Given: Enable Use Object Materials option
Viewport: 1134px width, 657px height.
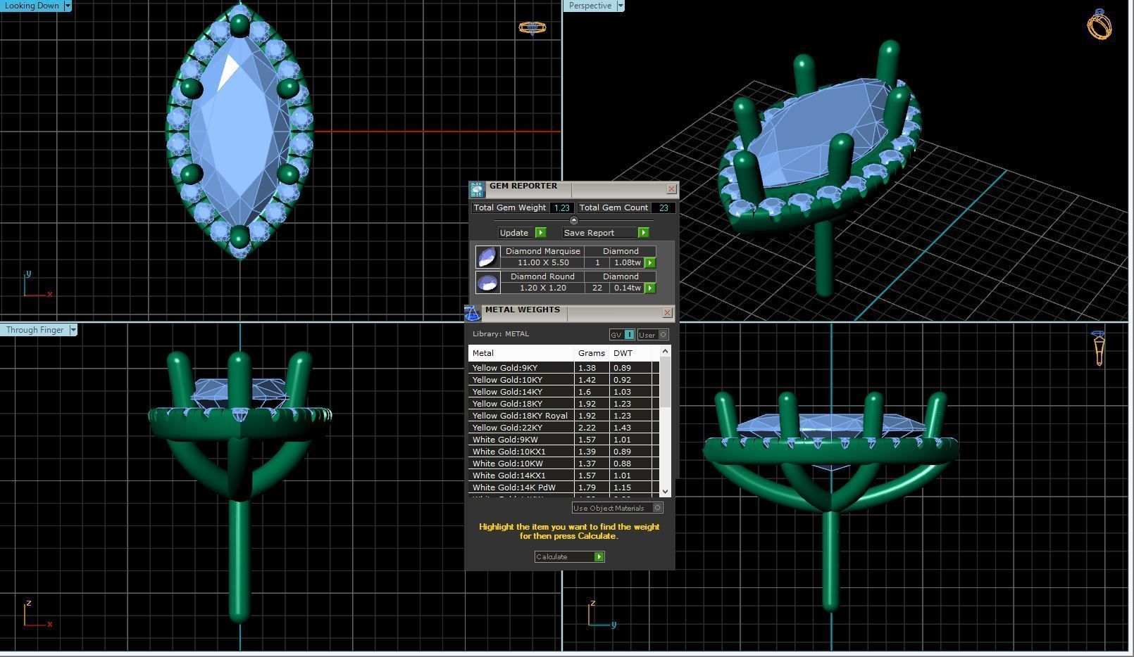Looking at the screenshot, I should 618,508.
